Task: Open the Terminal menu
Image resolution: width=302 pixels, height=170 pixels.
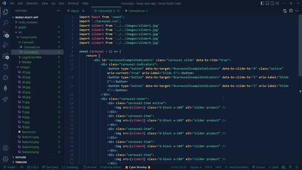Action: (x=73, y=3)
